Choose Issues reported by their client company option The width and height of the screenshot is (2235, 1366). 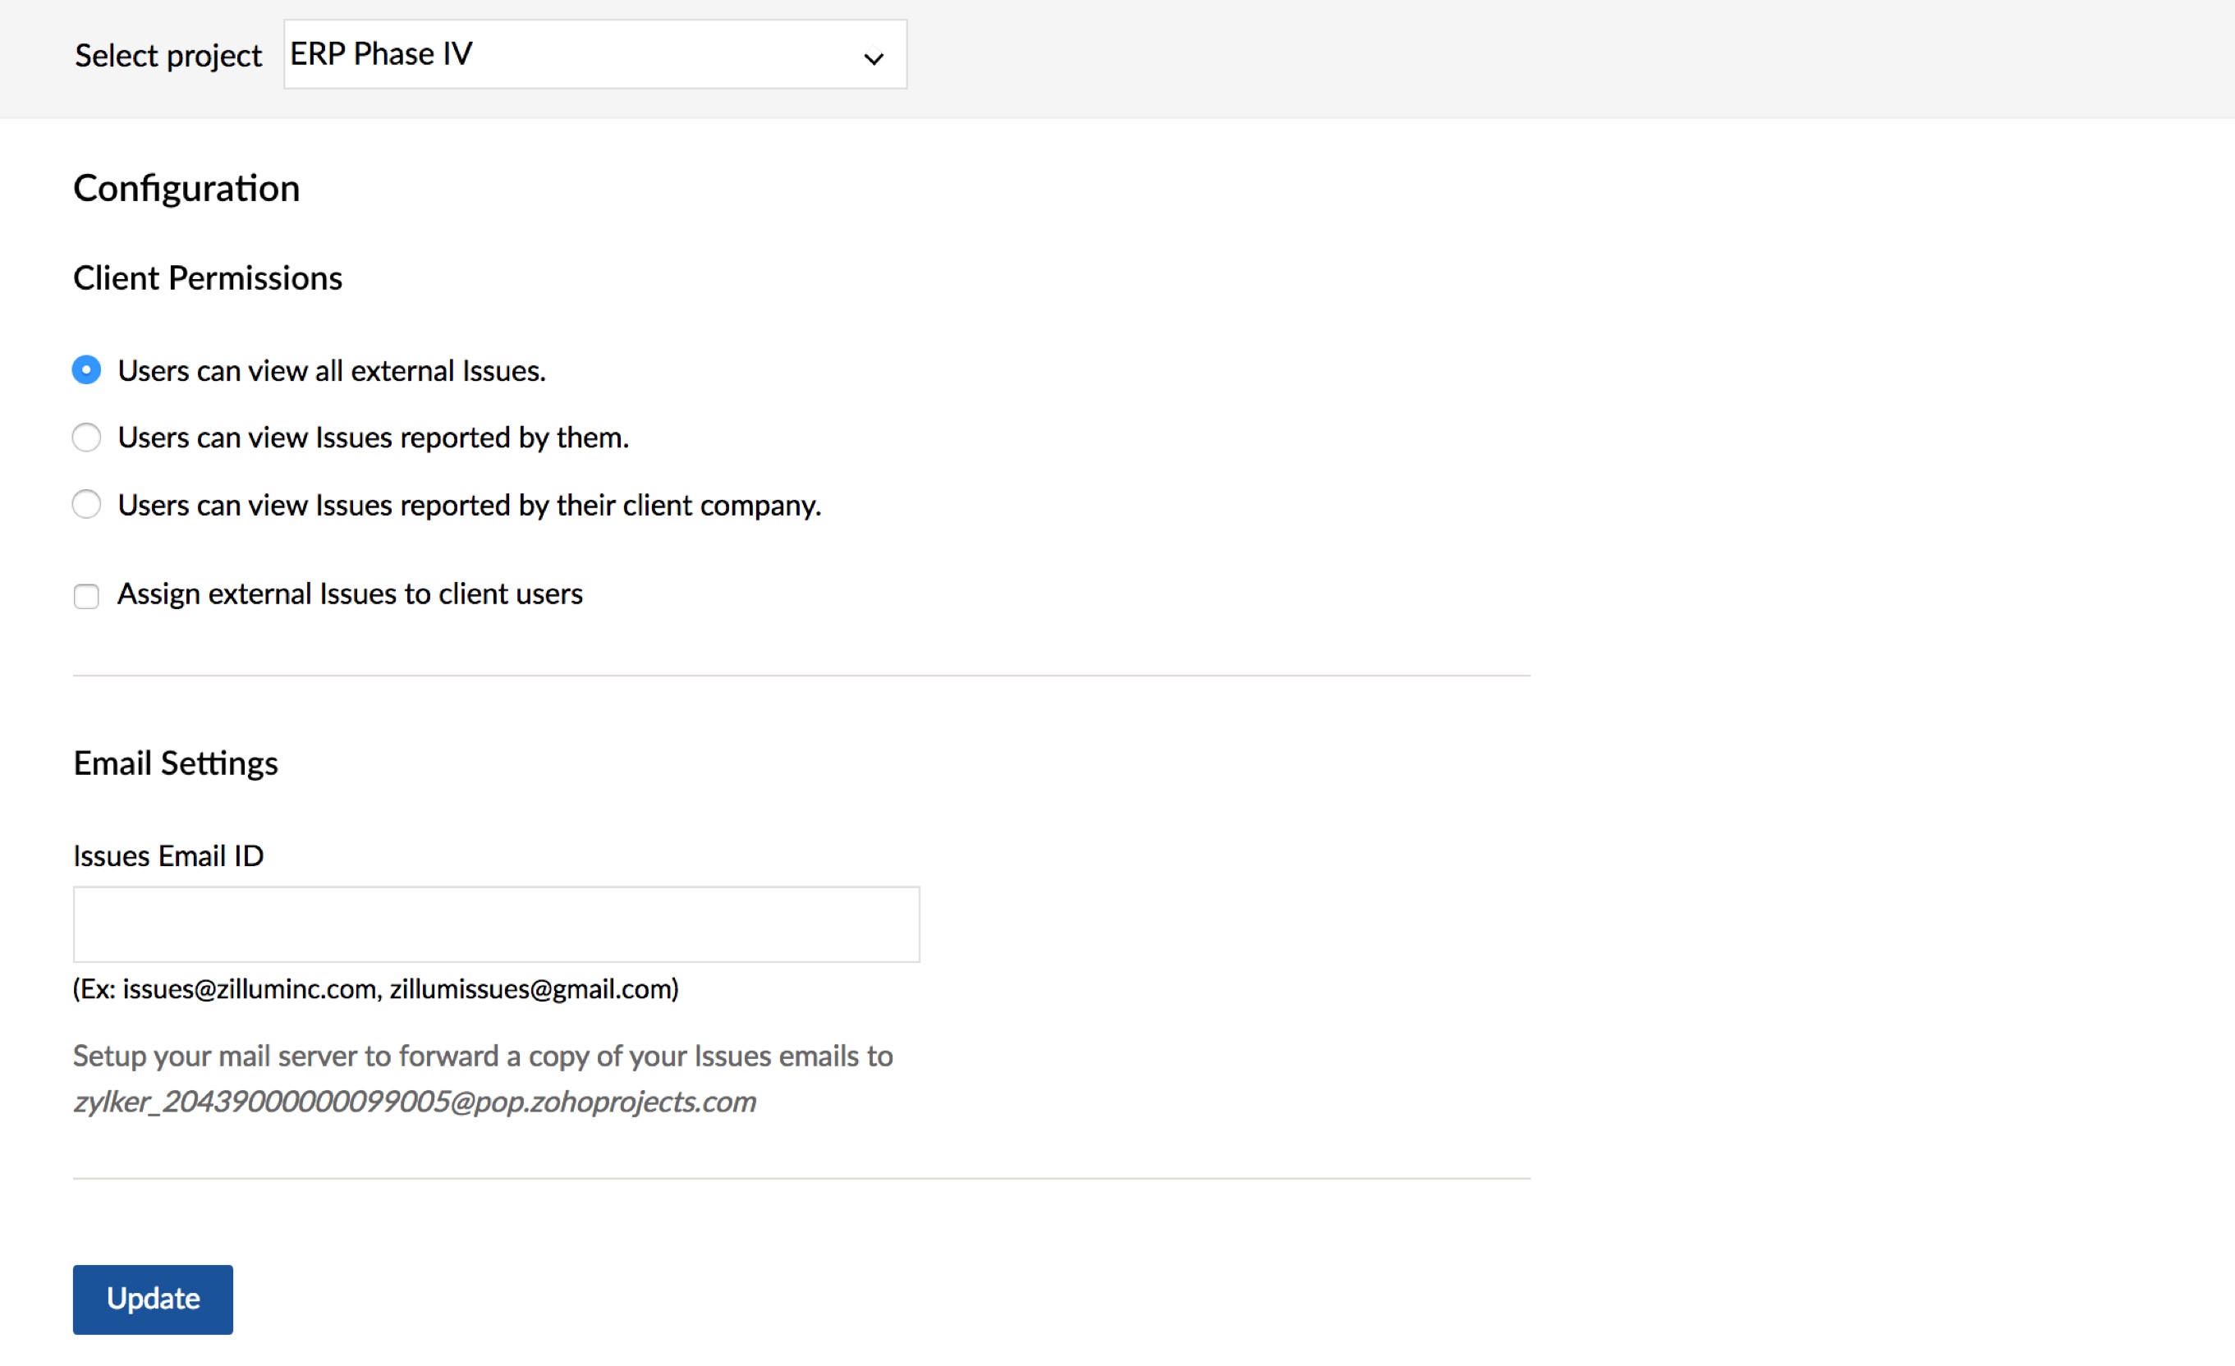[x=86, y=504]
